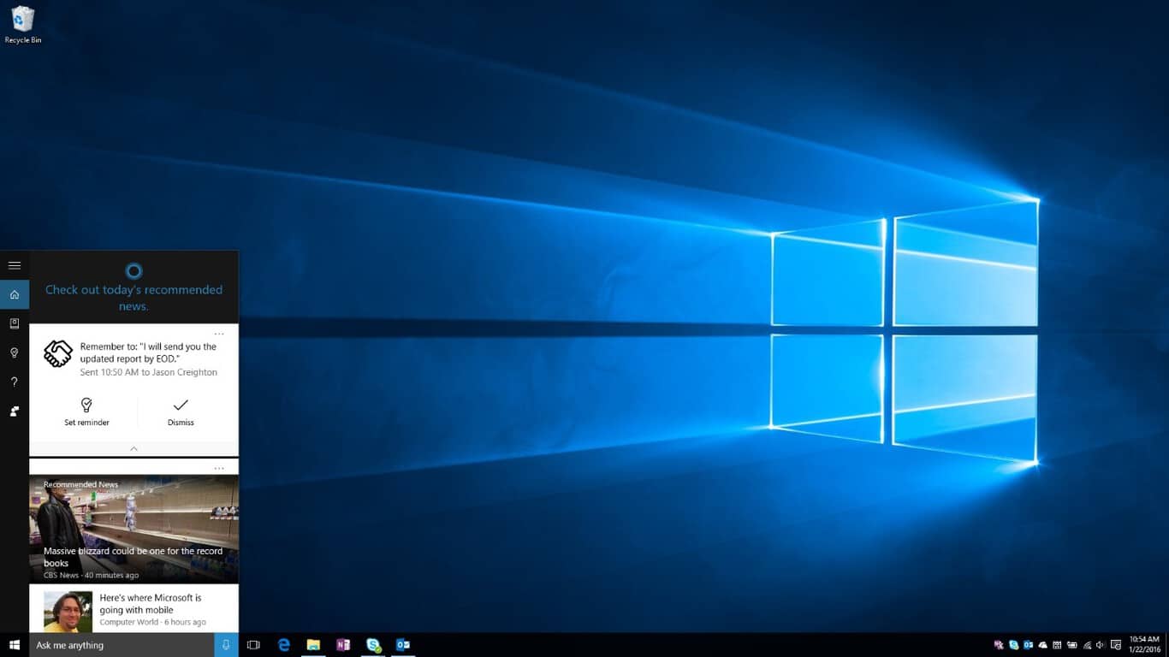
Task: Open Skype from the taskbar
Action: click(373, 644)
